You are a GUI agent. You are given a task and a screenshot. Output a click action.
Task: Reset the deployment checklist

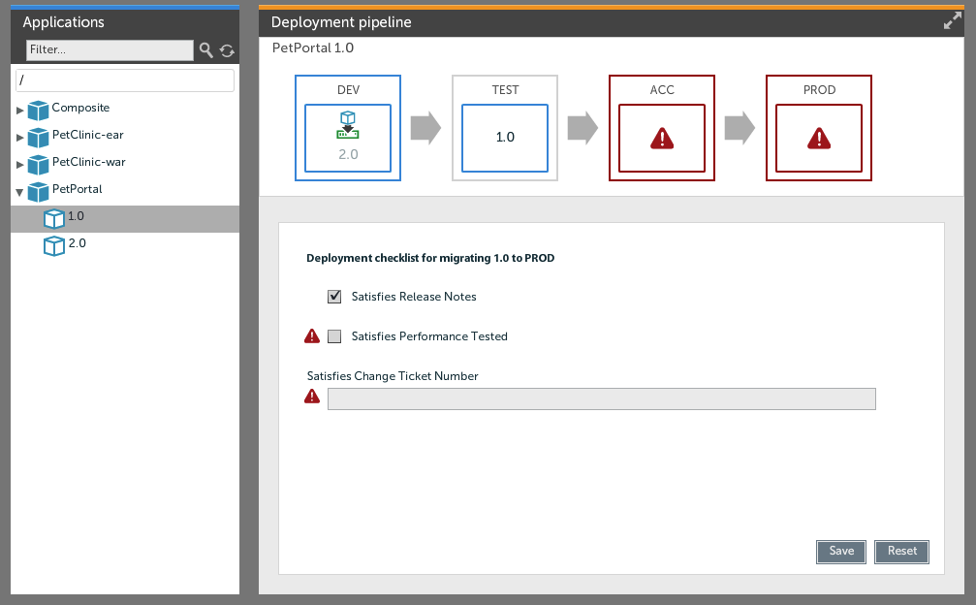tap(901, 551)
